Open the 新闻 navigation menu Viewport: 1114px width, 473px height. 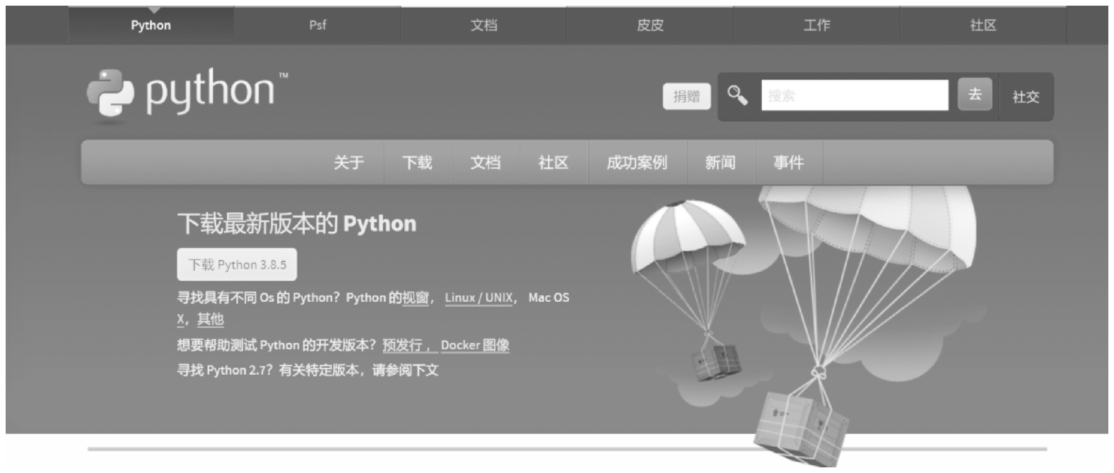click(720, 163)
